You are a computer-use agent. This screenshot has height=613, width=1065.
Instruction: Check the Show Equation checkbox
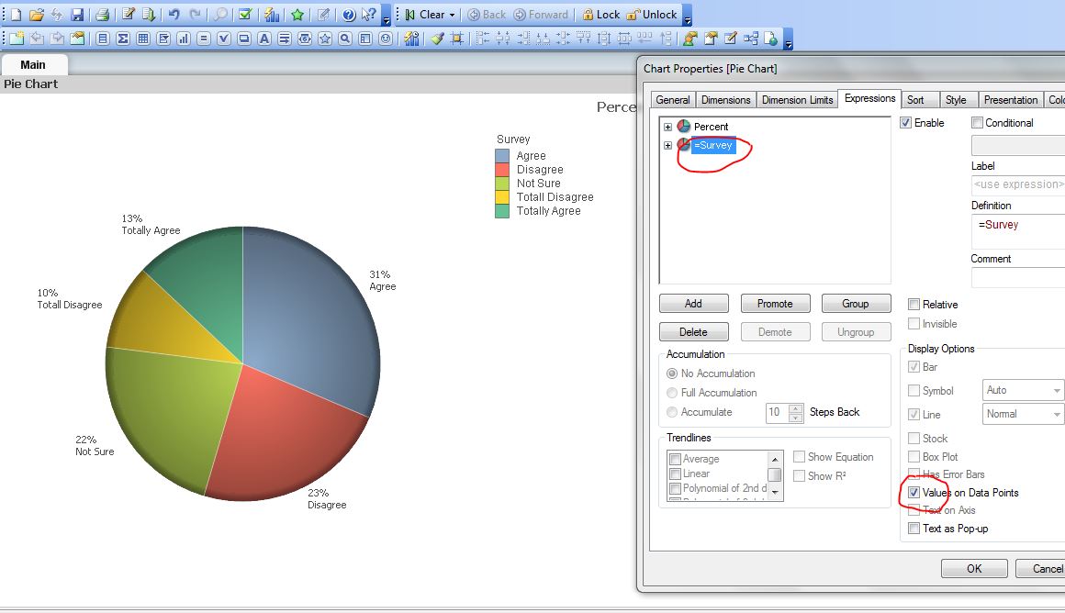point(800,457)
